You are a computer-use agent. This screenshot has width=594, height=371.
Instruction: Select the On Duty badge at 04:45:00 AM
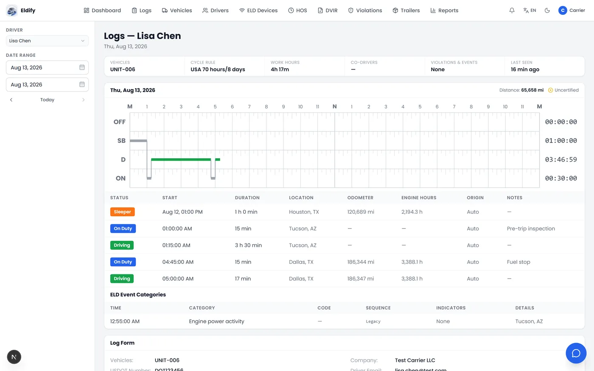[123, 262]
